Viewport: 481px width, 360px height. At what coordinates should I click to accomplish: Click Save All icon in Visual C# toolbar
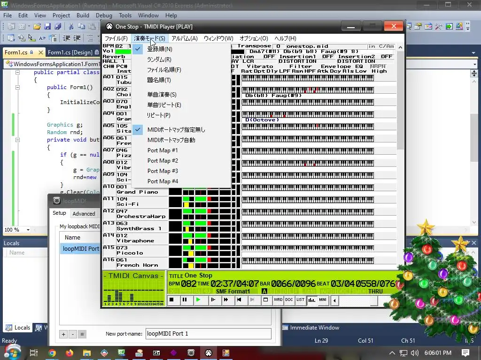point(58,27)
